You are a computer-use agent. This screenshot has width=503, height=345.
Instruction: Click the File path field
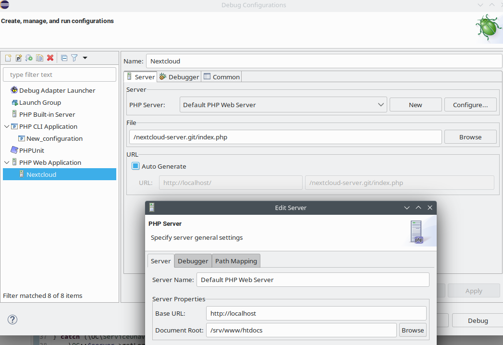[285, 137]
